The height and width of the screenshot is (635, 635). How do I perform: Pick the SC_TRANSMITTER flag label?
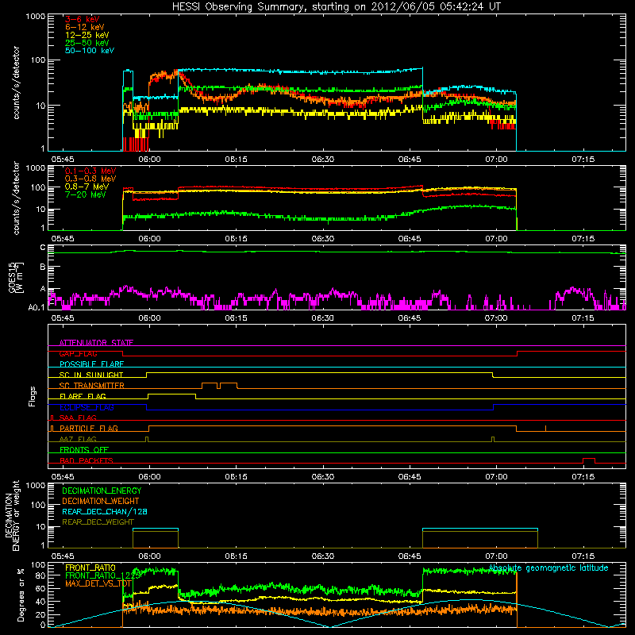[92, 386]
